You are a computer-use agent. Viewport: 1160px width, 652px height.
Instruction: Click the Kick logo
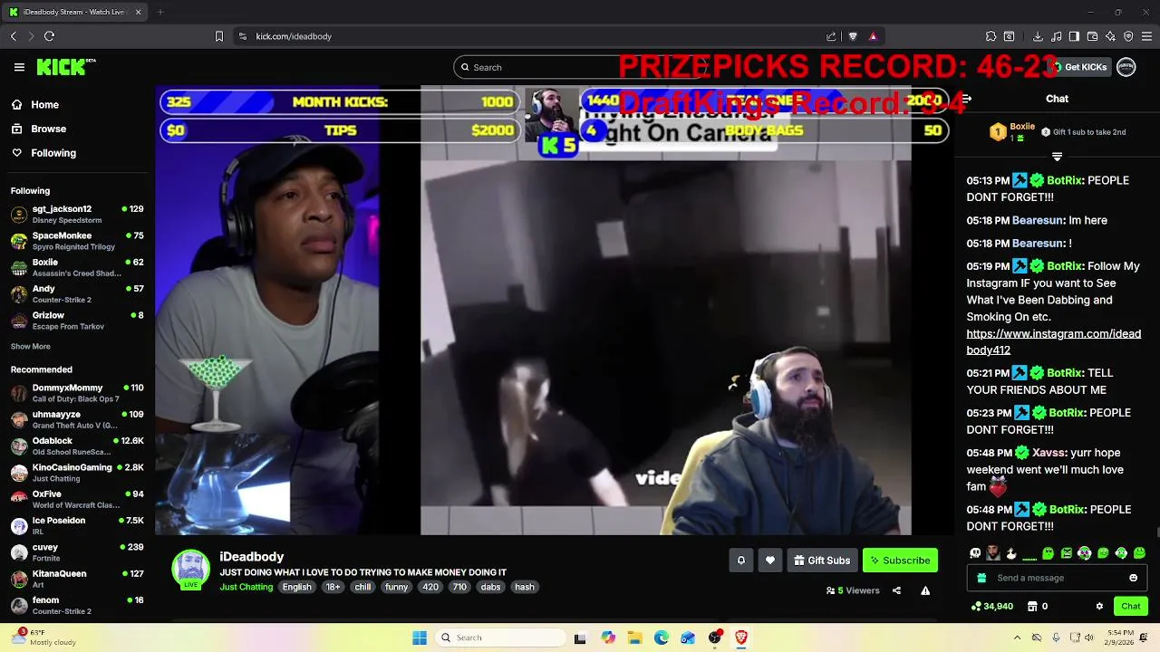coord(65,67)
